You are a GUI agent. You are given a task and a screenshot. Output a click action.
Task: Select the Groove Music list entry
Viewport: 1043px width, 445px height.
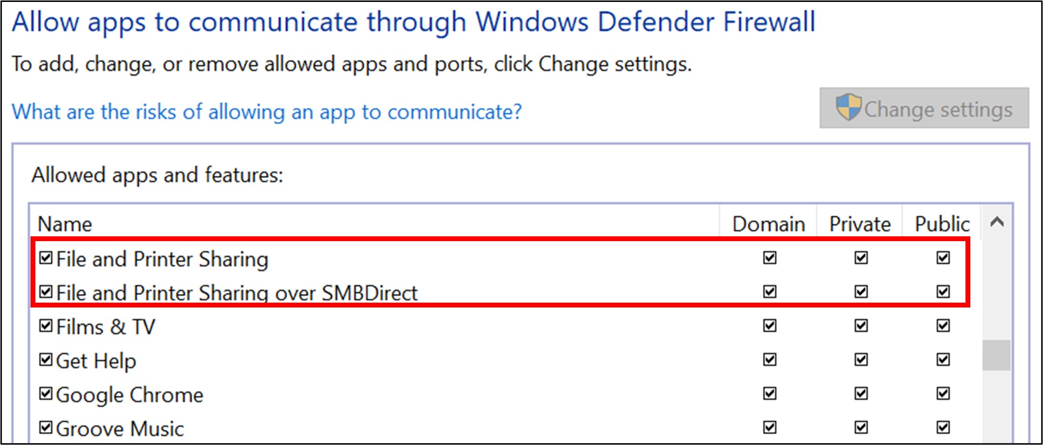point(120,429)
